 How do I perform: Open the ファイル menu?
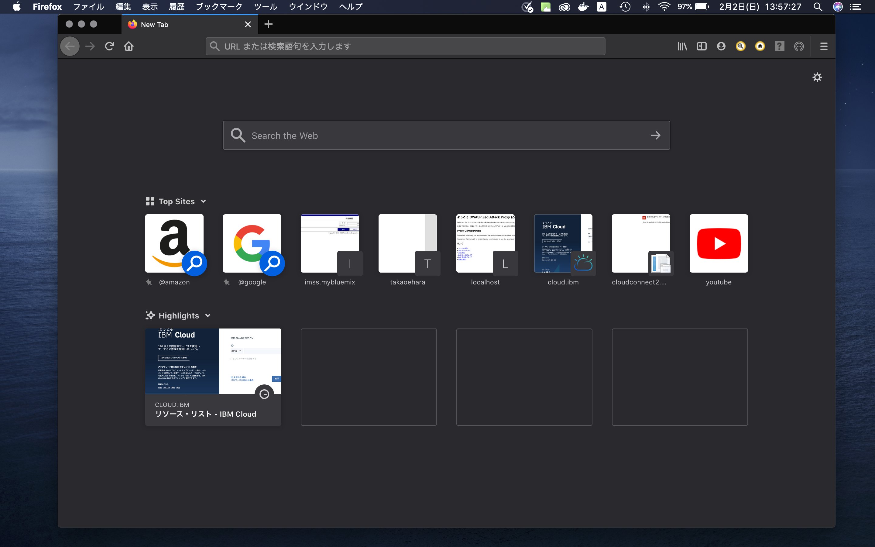[x=89, y=6]
